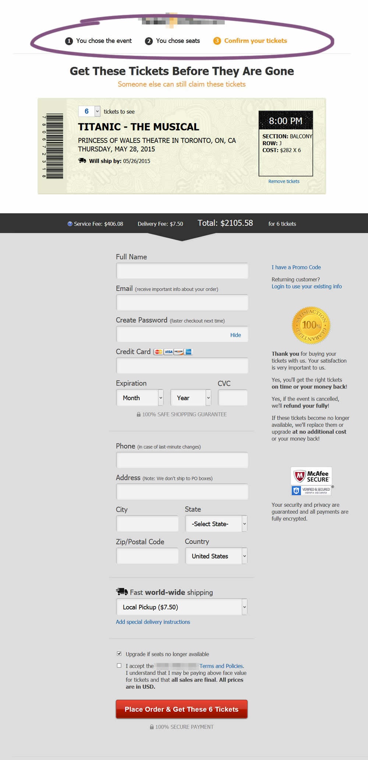Open the Select State dropdown

tap(216, 524)
